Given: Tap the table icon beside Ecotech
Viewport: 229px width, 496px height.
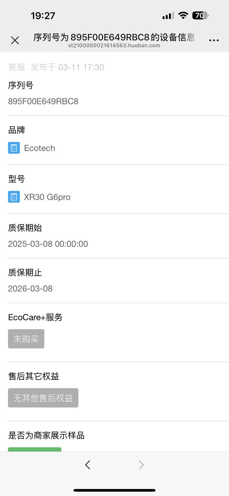Looking at the screenshot, I should (x=14, y=148).
